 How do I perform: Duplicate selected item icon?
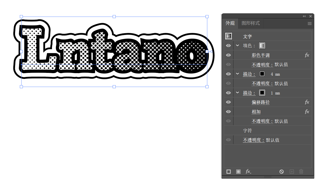(x=292, y=172)
